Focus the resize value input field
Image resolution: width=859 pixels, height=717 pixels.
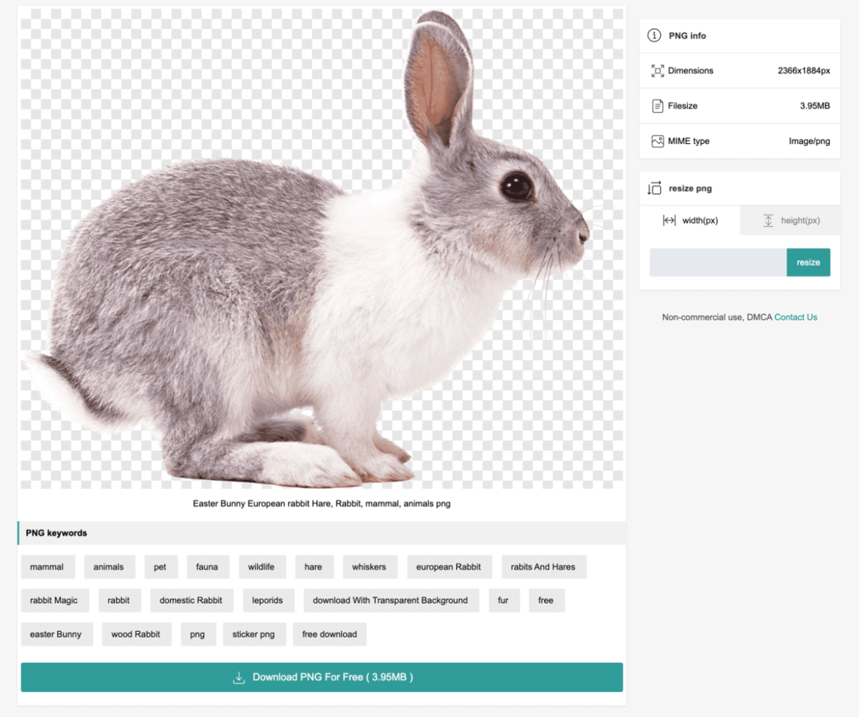point(717,263)
